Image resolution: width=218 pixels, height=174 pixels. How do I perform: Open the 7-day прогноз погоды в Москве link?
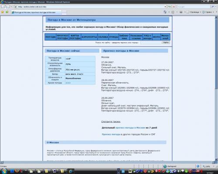coord(130,128)
